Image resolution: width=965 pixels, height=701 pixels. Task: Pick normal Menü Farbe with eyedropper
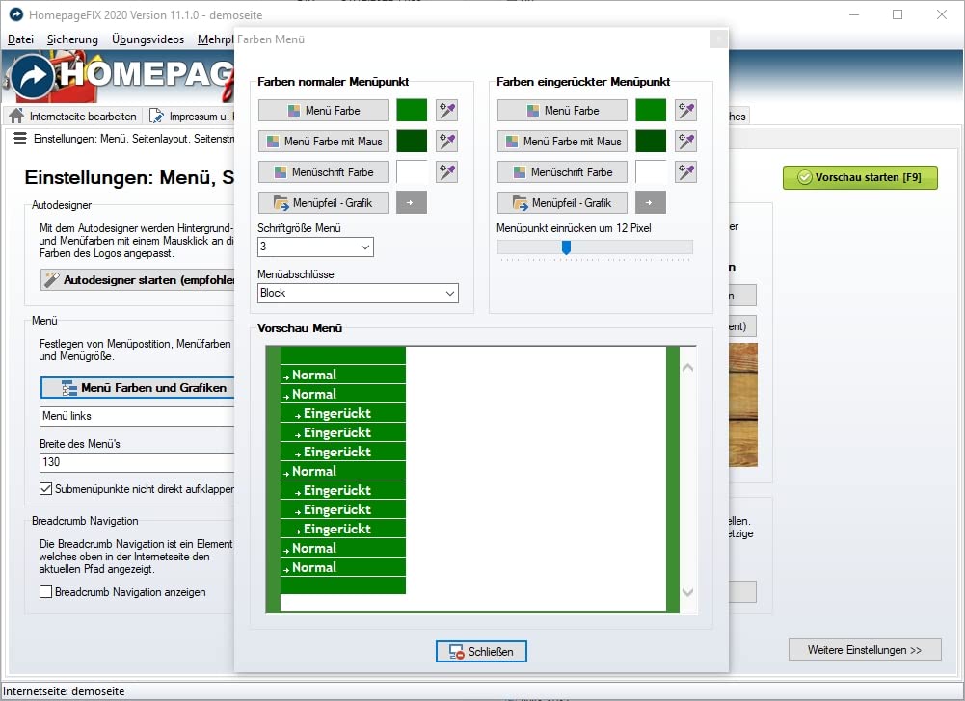tap(446, 111)
